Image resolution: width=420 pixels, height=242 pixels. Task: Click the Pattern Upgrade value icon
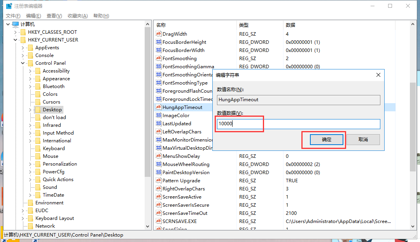(x=158, y=181)
